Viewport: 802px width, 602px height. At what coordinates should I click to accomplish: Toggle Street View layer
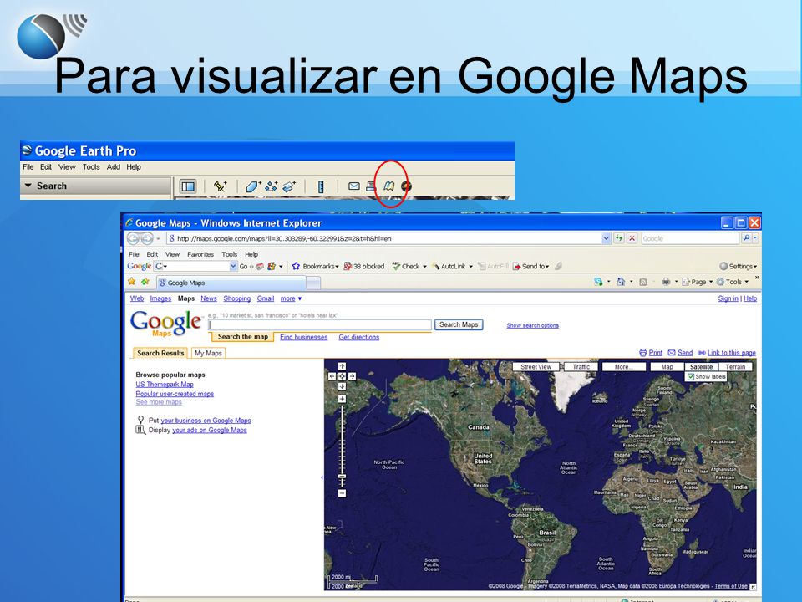[536, 366]
